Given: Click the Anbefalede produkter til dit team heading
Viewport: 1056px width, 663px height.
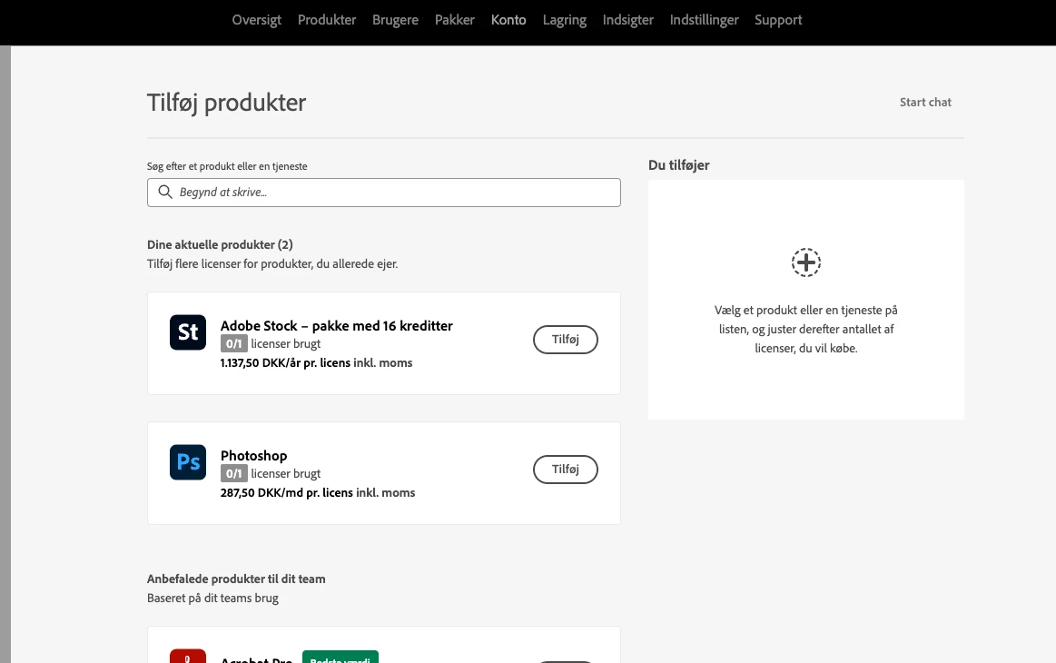Looking at the screenshot, I should [236, 579].
